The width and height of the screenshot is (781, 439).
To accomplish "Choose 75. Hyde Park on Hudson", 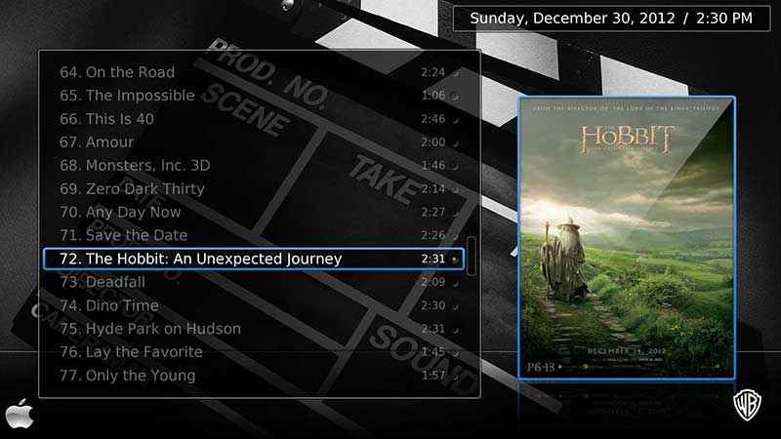I will [254, 329].
